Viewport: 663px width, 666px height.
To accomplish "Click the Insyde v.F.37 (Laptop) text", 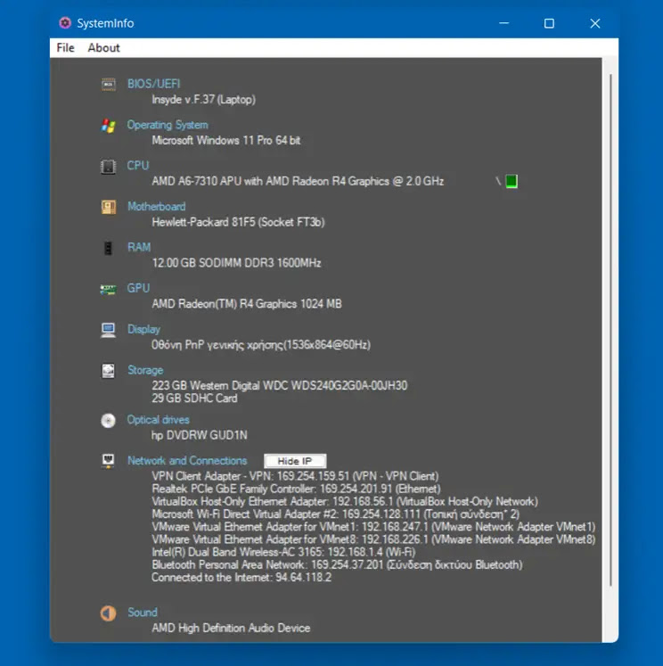I will tap(204, 100).
